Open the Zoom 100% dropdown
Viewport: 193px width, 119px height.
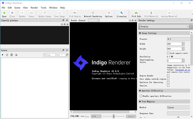point(96,116)
